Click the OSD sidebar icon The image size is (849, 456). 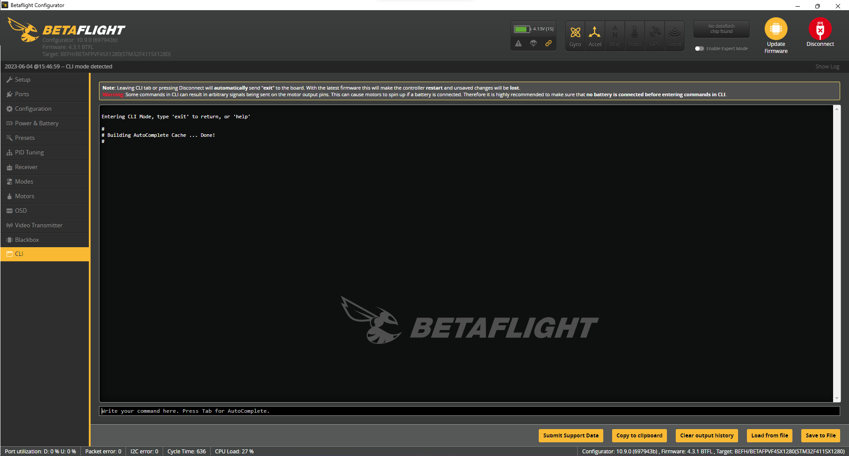point(9,211)
